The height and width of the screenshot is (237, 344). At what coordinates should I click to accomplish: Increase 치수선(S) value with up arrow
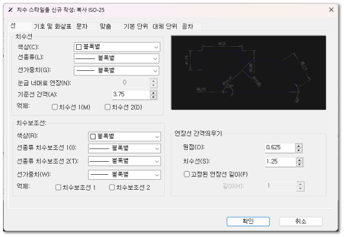[x=300, y=160]
